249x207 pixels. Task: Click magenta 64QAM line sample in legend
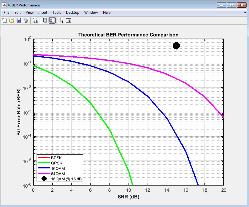tap(44, 173)
